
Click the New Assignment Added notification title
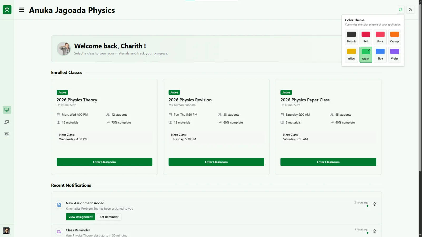click(x=85, y=203)
